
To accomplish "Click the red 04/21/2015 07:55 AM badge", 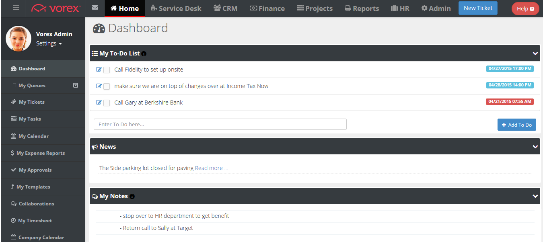I will pyautogui.click(x=510, y=102).
